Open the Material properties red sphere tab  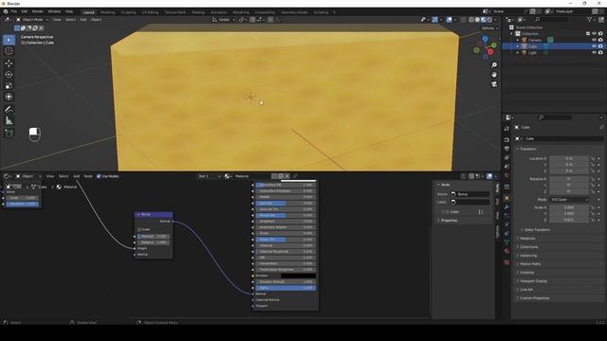click(506, 251)
